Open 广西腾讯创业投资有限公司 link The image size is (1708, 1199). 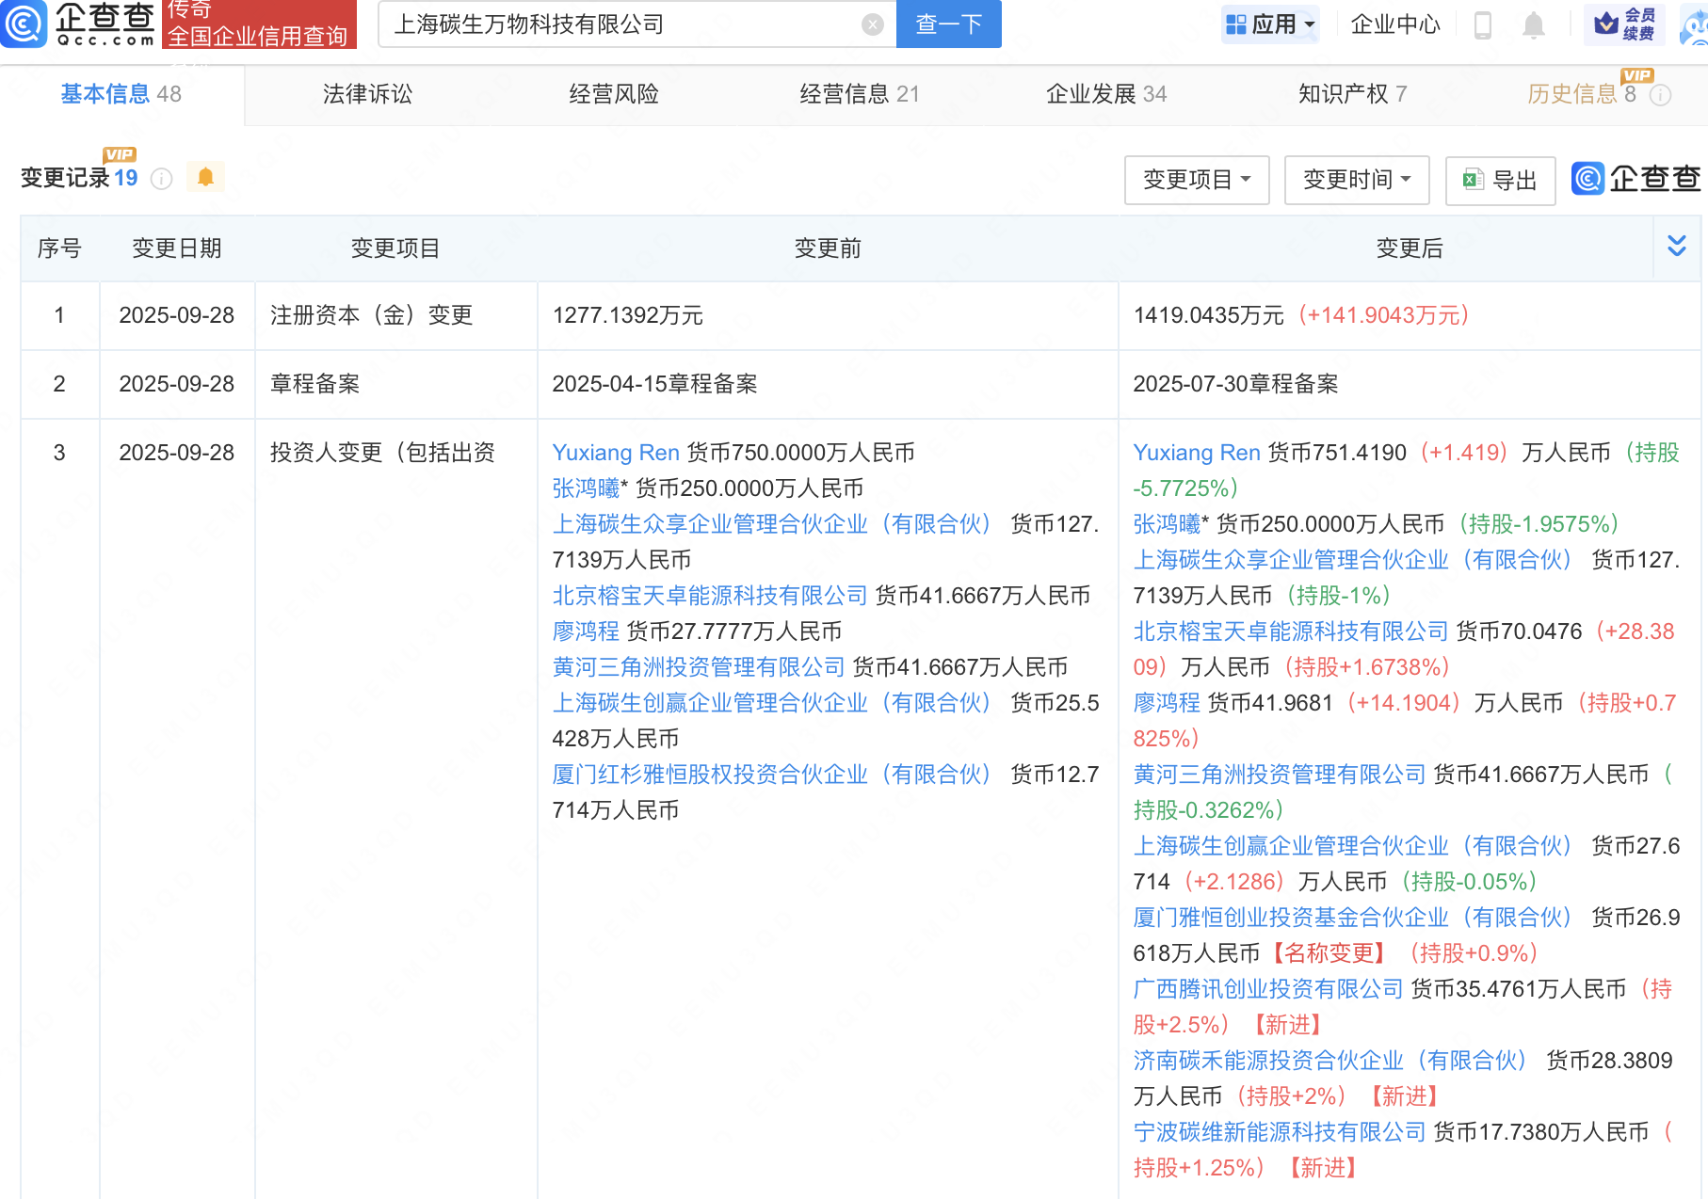(x=1267, y=989)
